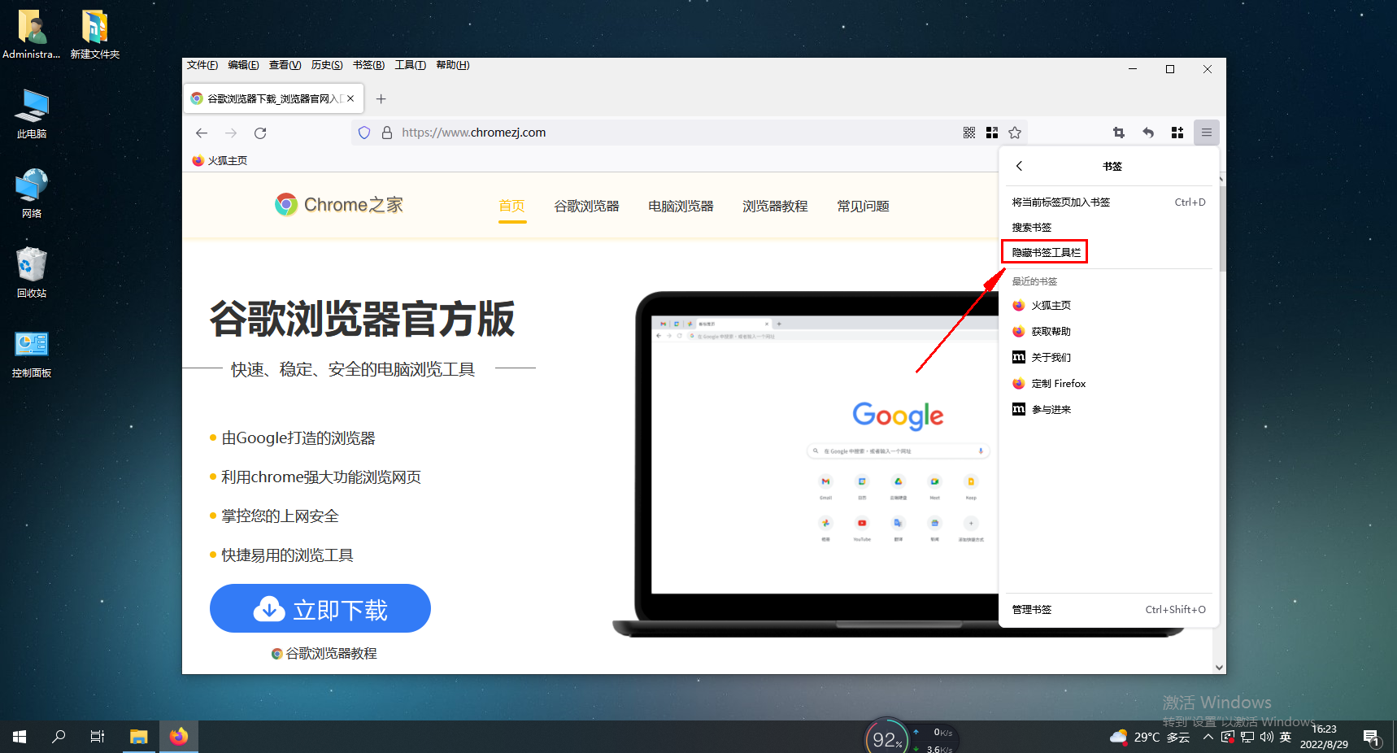The image size is (1397, 753).
Task: Open the notification center icon
Action: point(1372,738)
